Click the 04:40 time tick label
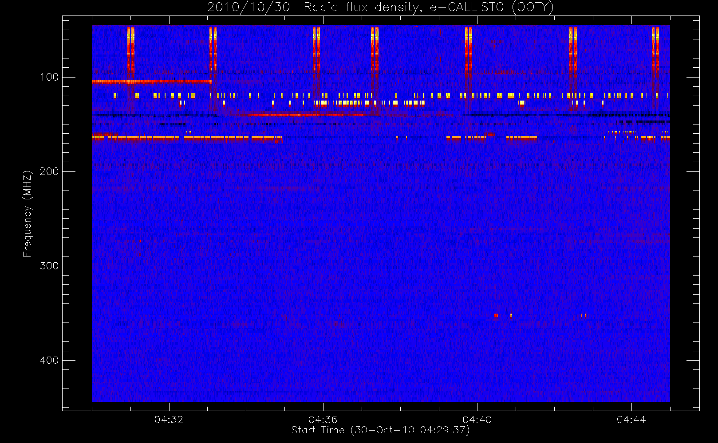This screenshot has height=443, width=718. pyautogui.click(x=477, y=420)
